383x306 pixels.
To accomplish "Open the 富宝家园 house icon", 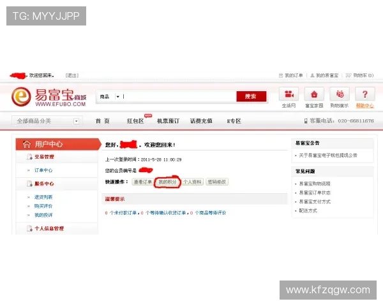I will point(314,94).
